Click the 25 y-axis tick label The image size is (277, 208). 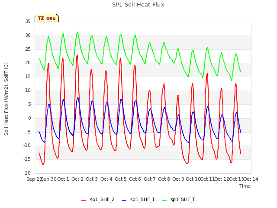coord(28,49)
